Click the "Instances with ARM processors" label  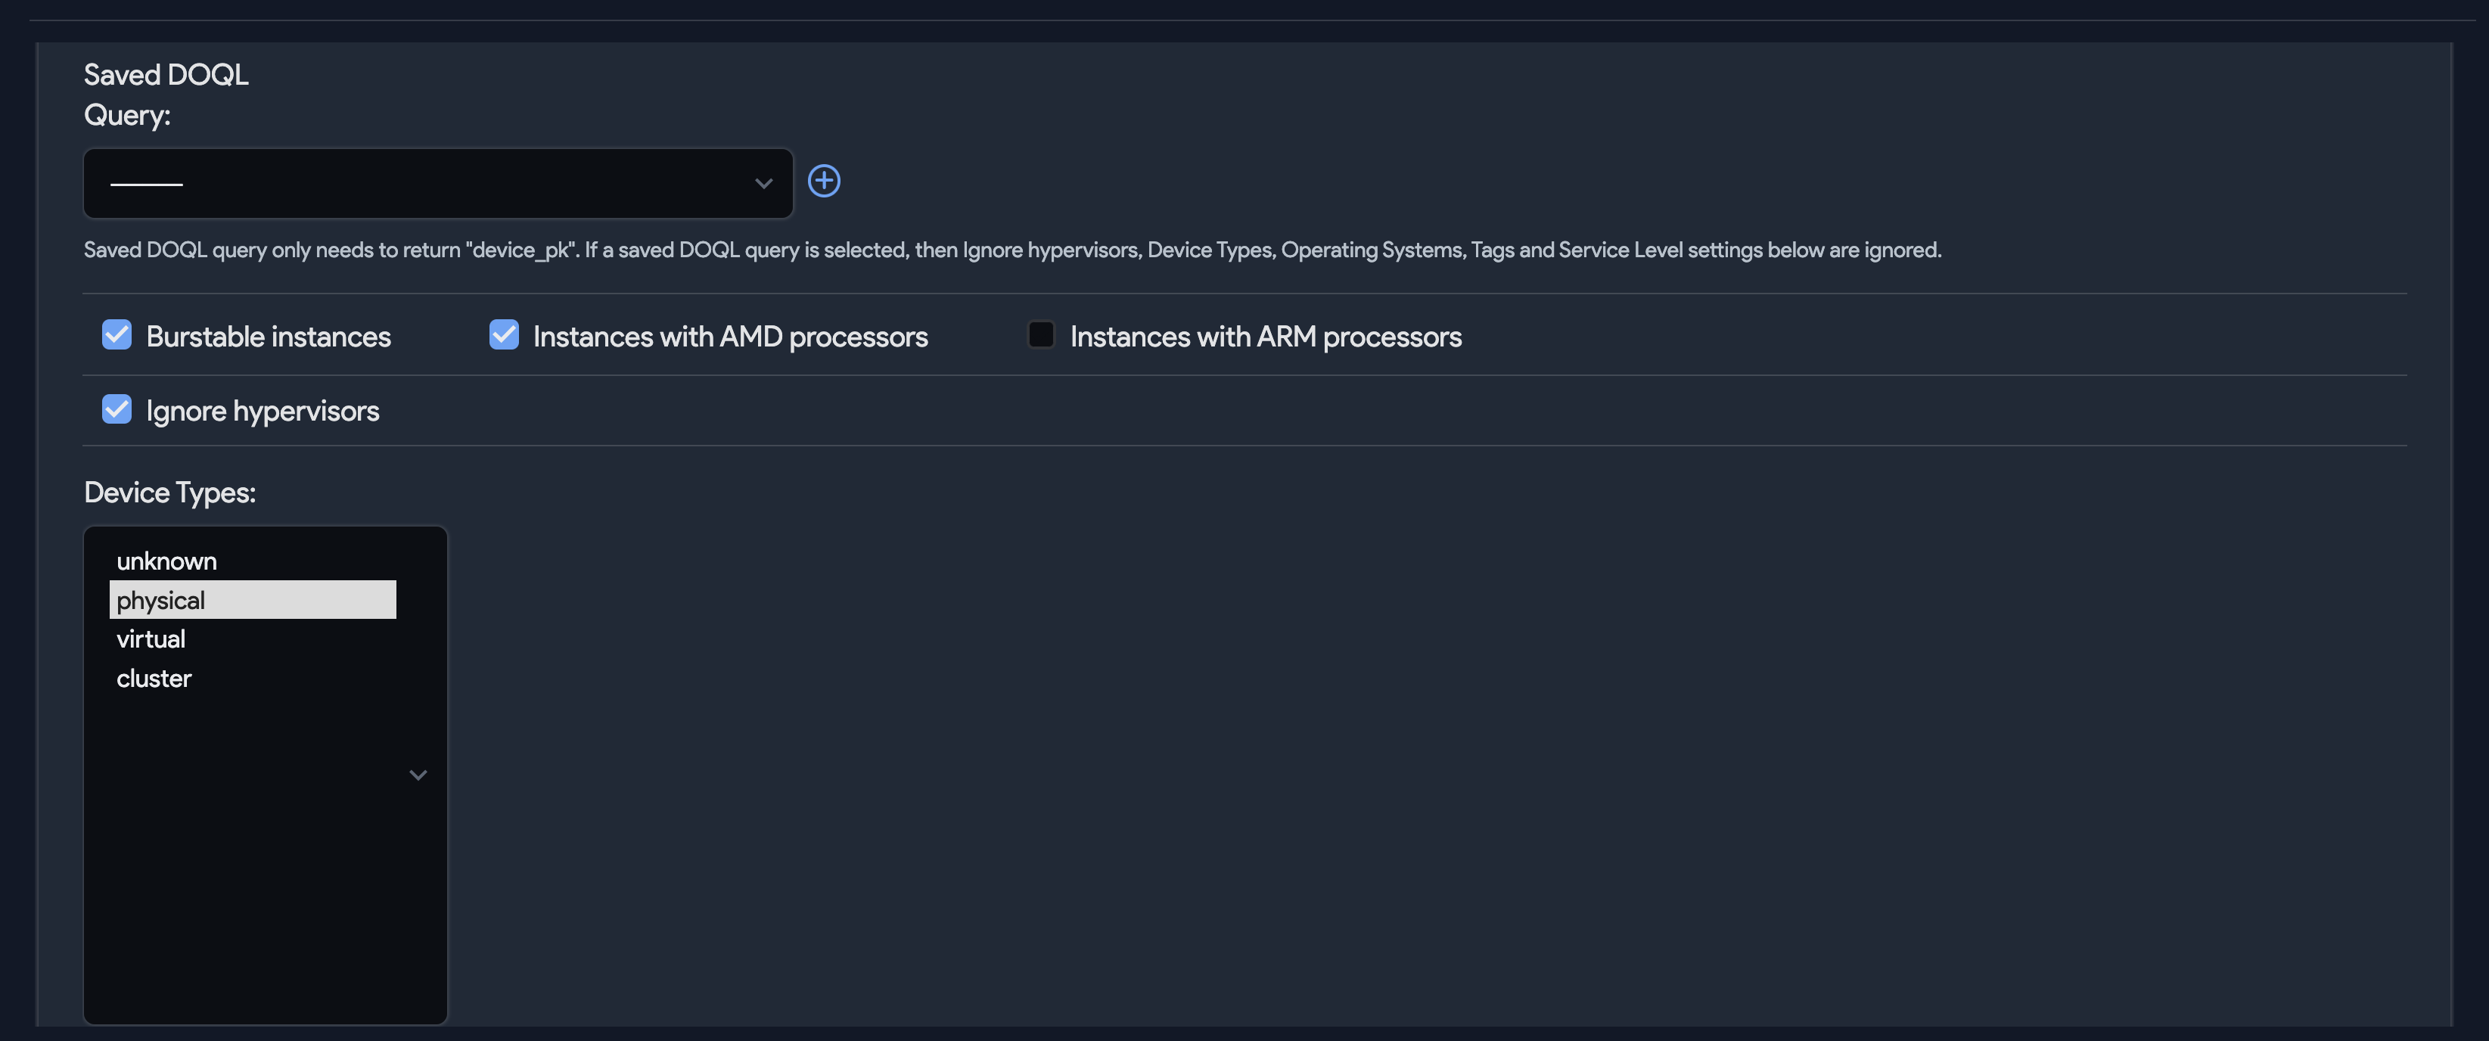tap(1265, 337)
